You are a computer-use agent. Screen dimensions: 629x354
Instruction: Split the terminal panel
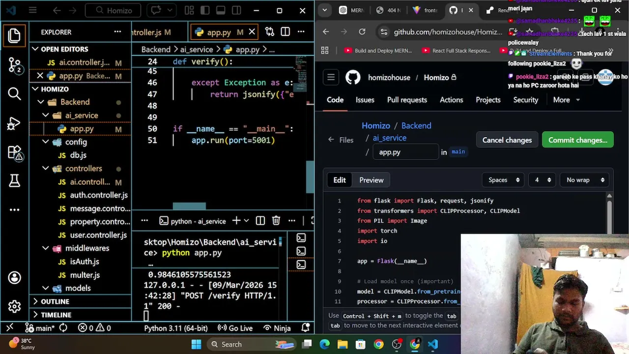(260, 221)
